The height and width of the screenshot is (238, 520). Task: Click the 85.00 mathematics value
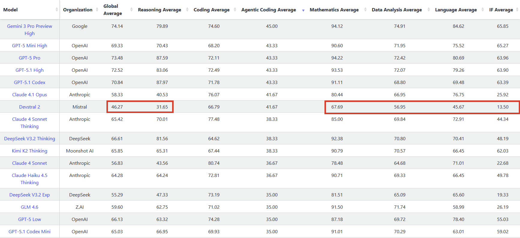coord(337,119)
